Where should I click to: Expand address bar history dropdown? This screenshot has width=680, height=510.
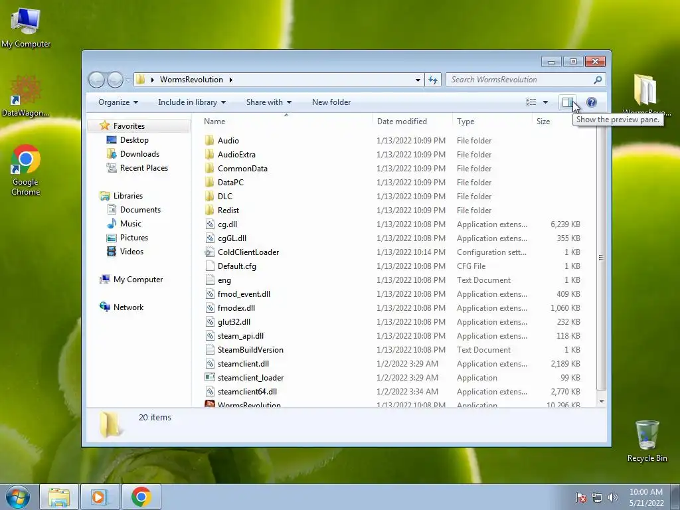418,80
